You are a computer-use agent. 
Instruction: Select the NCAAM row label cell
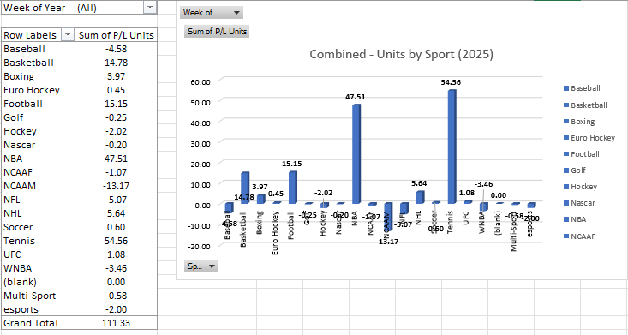point(38,186)
